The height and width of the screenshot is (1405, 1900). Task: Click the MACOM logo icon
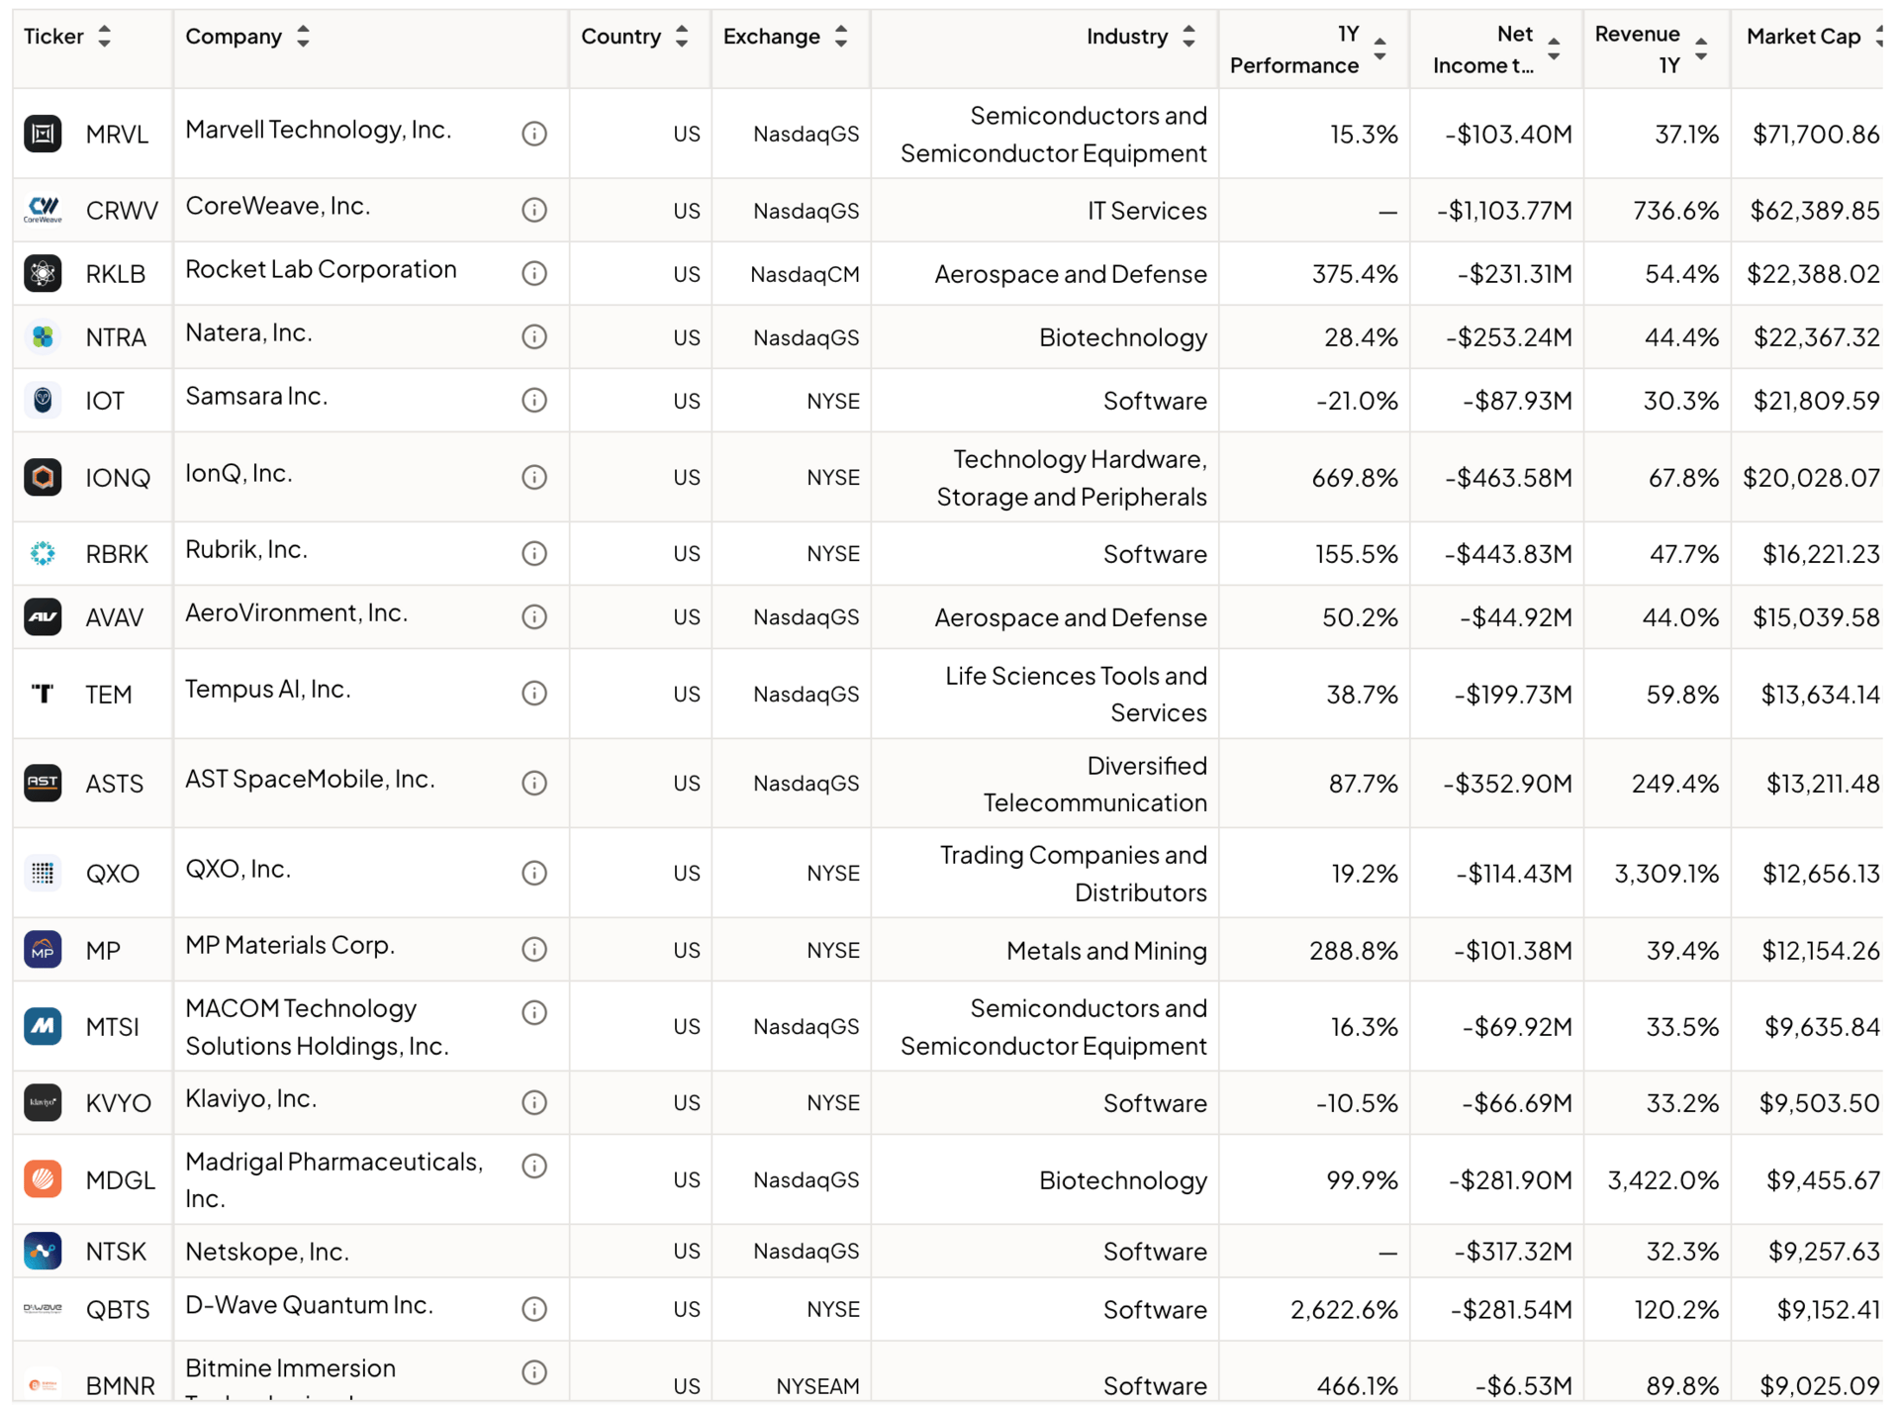[x=43, y=1026]
